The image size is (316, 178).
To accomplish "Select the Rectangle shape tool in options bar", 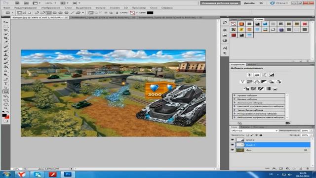I will point(48,13).
